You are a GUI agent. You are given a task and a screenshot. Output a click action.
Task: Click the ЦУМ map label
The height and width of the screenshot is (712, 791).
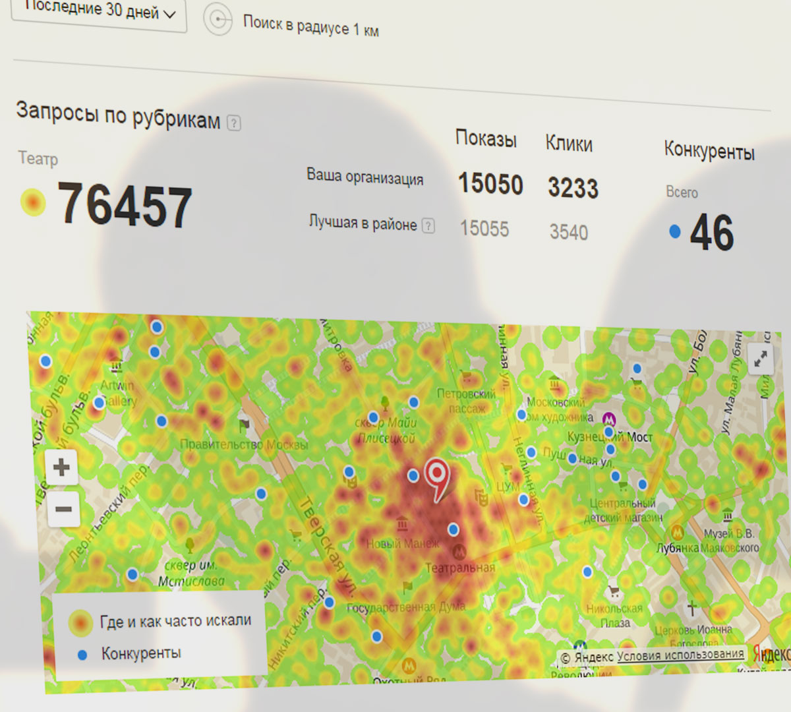[508, 487]
